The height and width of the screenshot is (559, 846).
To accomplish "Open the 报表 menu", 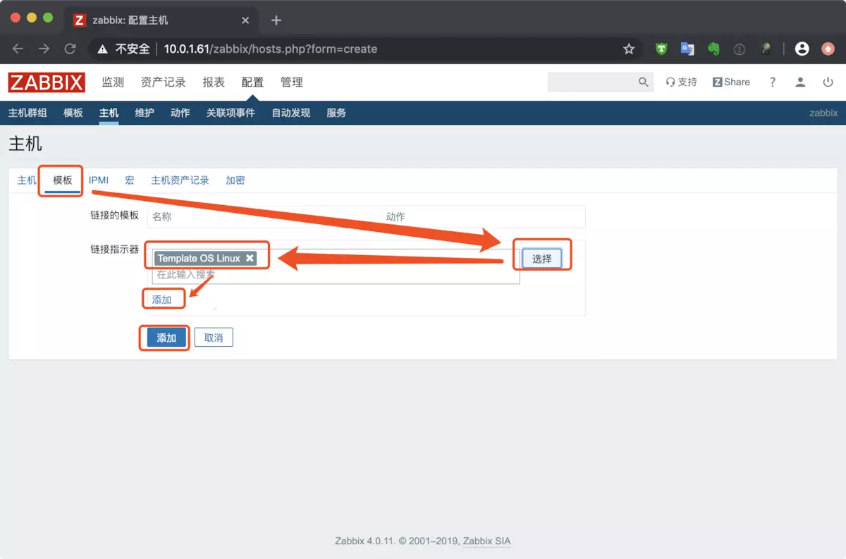I will click(214, 82).
